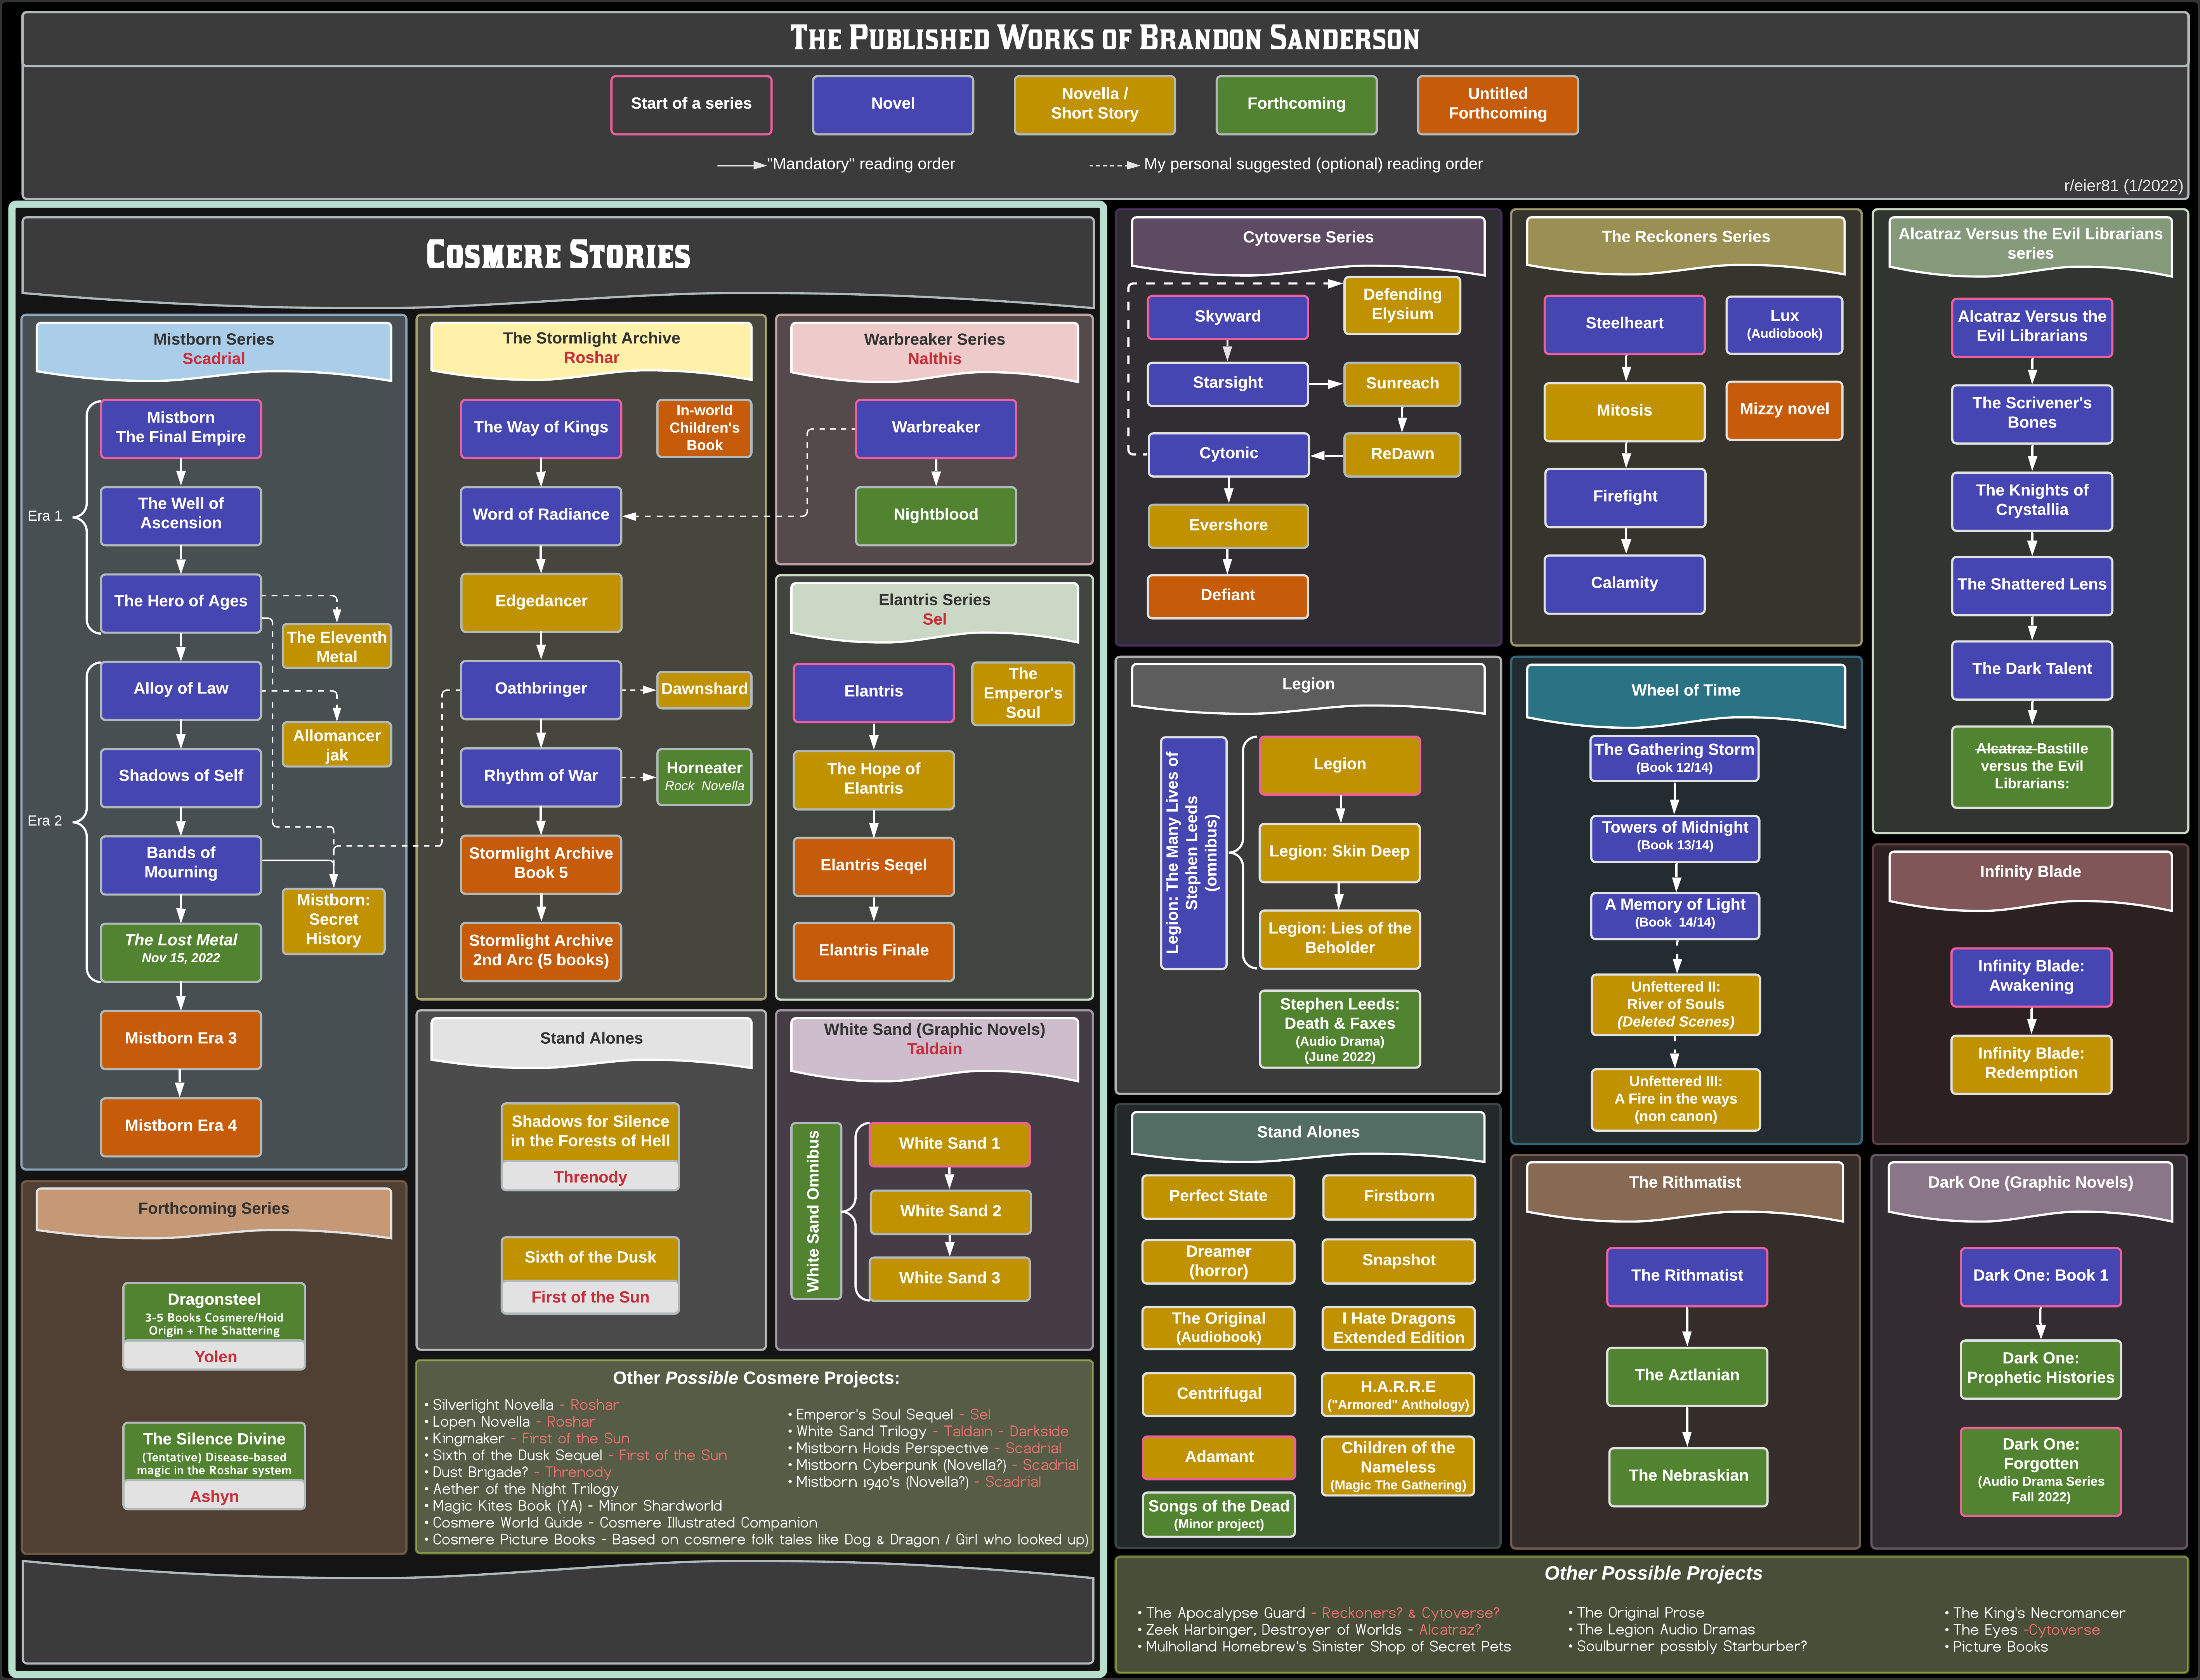Viewport: 2200px width, 1680px height.
Task: Click the 'Silverlight Novella' list entry
Action: [491, 1405]
